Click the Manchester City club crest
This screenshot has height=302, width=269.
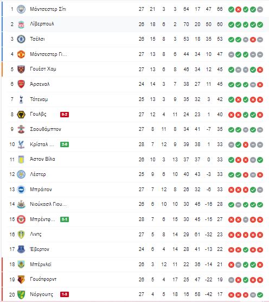[21, 9]
